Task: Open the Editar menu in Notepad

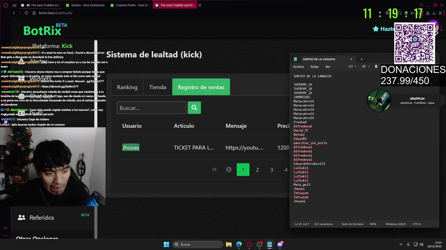Action: click(x=315, y=67)
